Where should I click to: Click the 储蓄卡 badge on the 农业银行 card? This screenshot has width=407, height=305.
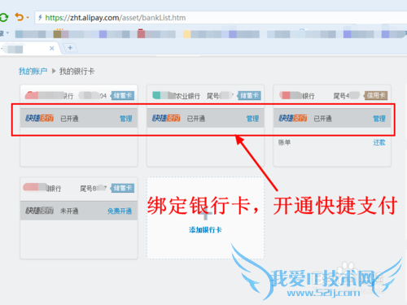click(x=249, y=95)
